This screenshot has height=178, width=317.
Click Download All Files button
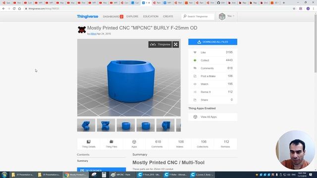(x=212, y=42)
